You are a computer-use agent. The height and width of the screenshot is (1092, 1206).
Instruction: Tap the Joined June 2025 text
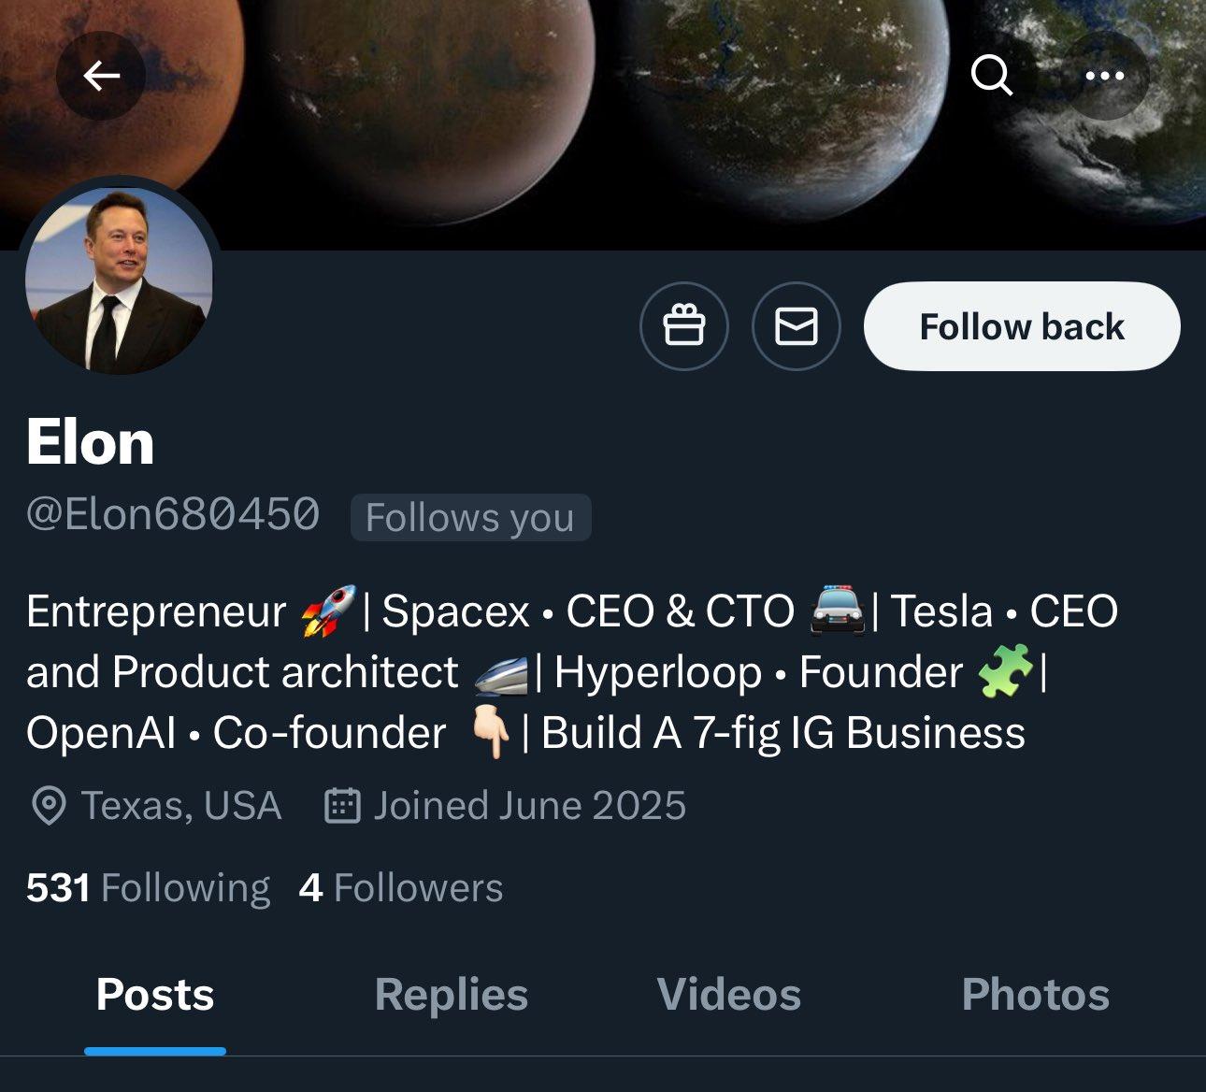[530, 806]
